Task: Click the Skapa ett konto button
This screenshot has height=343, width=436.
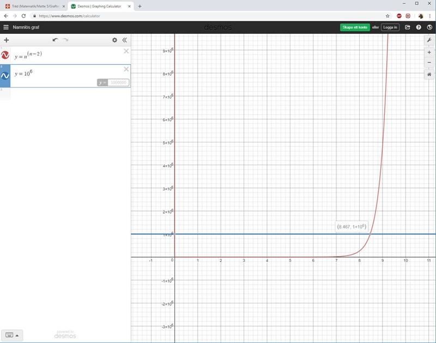Action: 354,27
